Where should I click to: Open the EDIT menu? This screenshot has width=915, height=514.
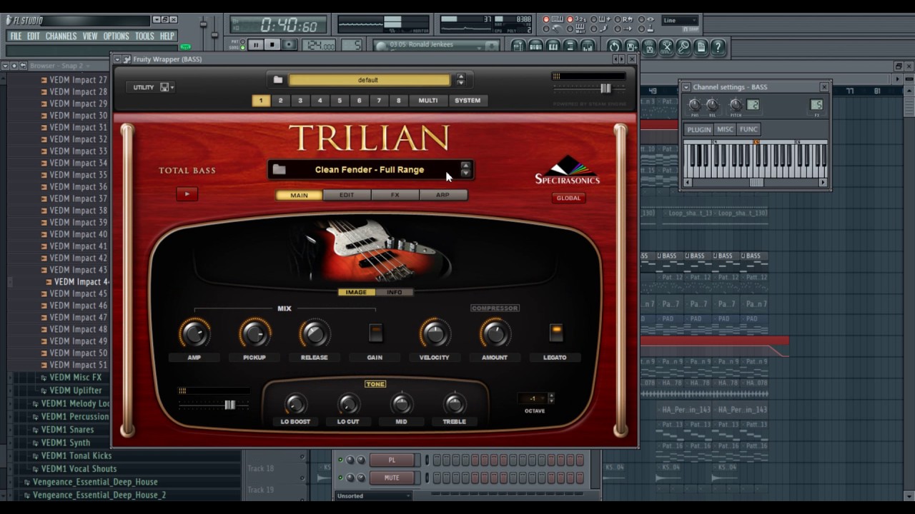[x=34, y=36]
